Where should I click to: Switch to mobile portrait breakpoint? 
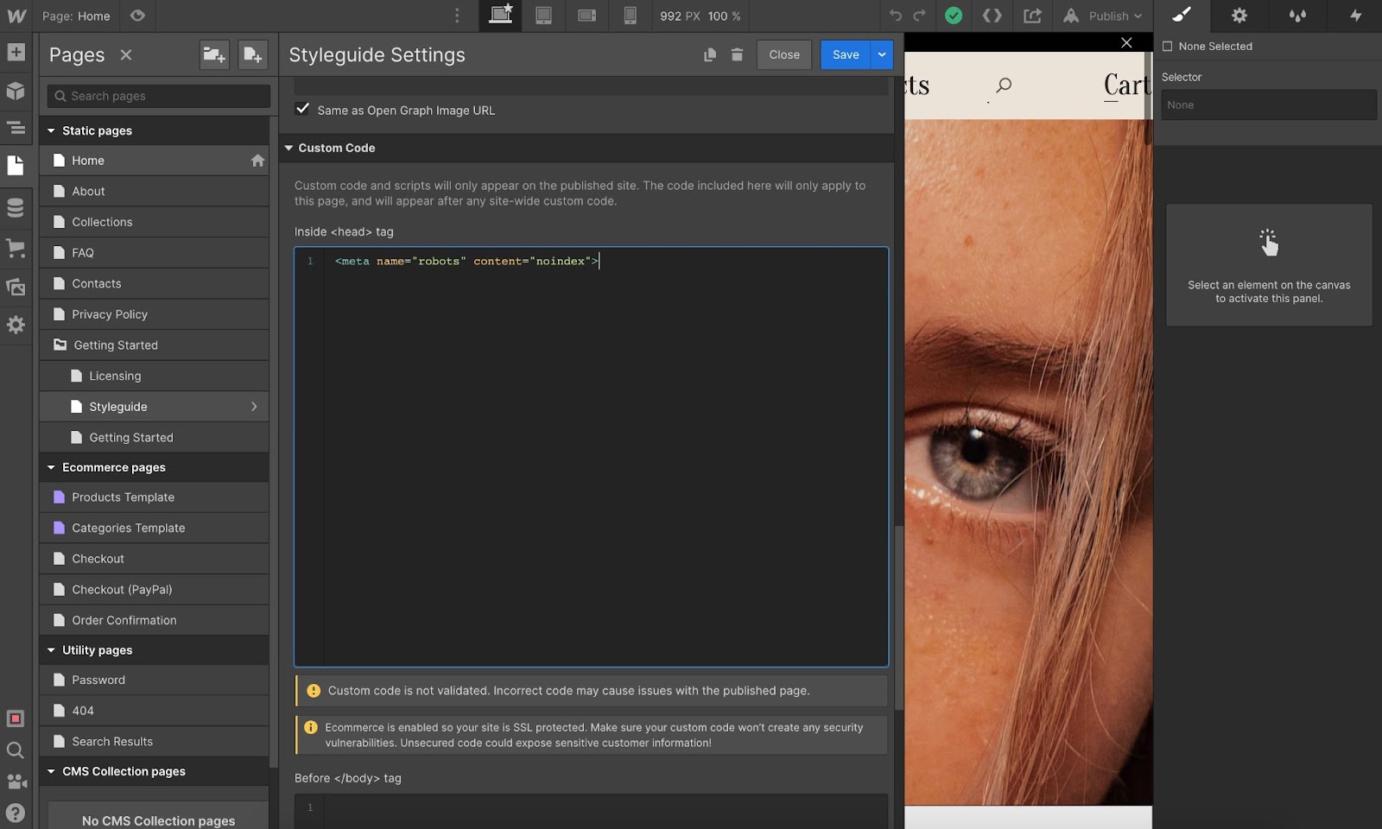point(631,16)
